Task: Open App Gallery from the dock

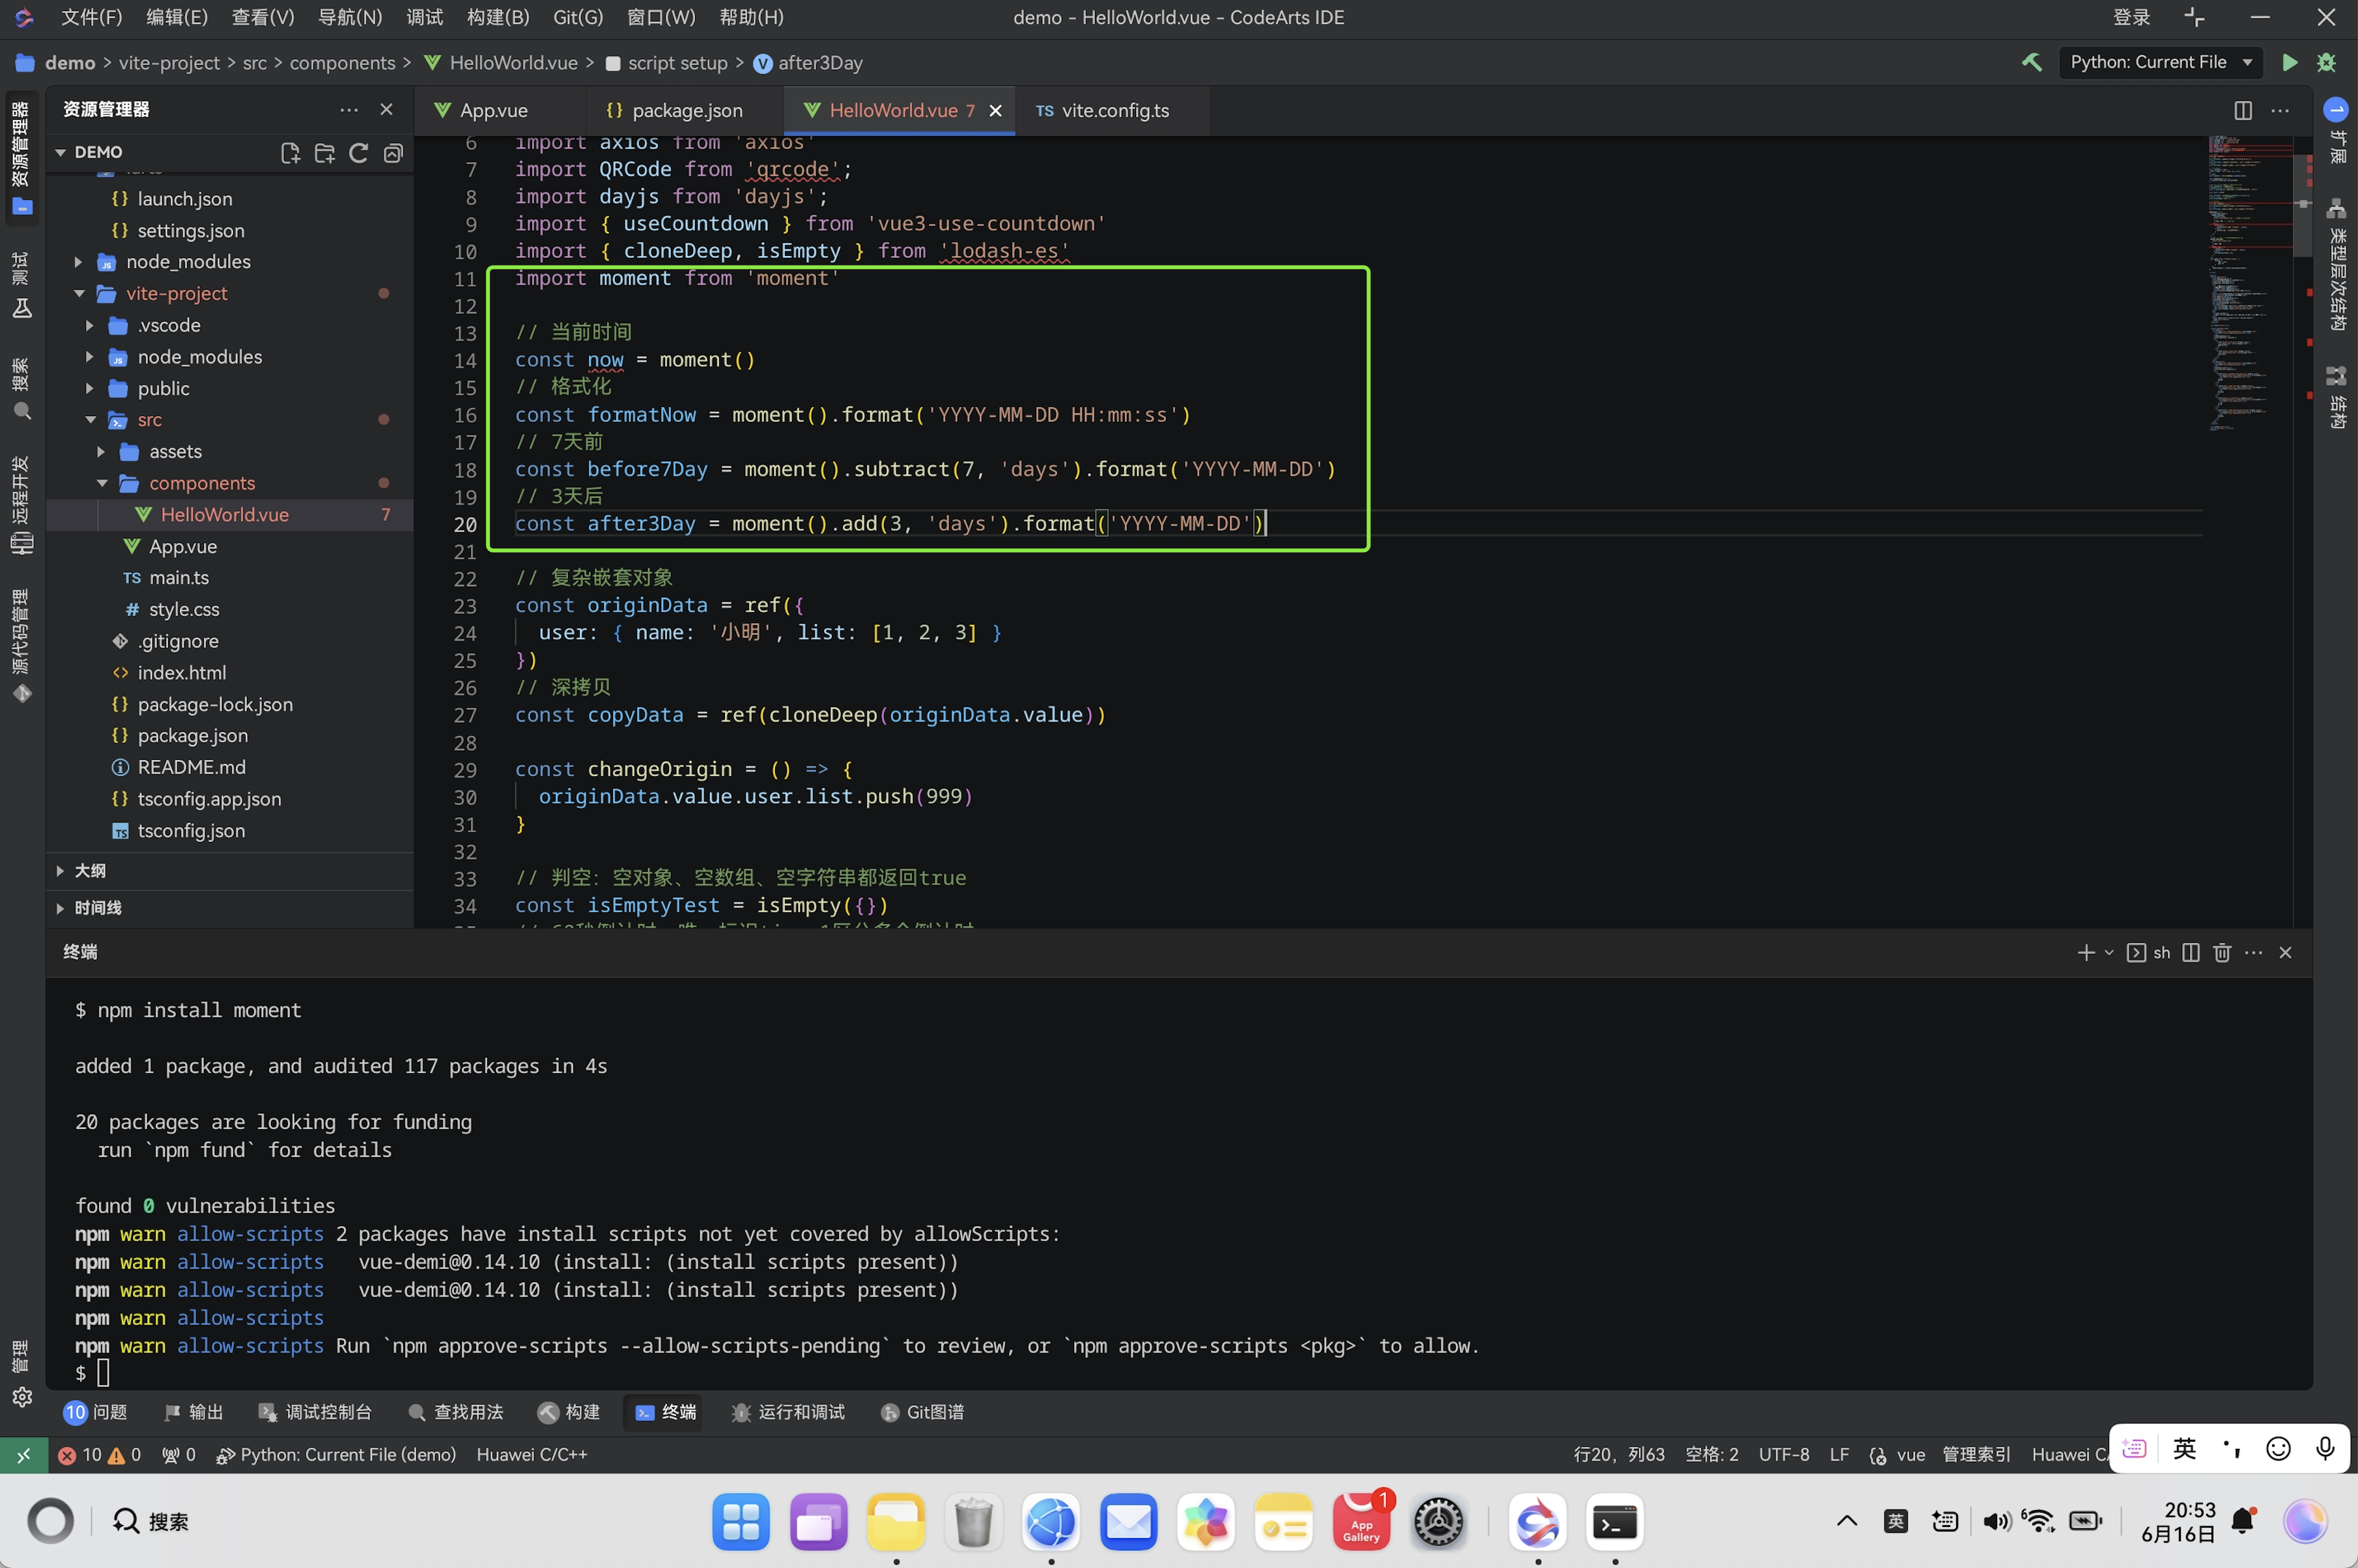Action: point(1361,1522)
